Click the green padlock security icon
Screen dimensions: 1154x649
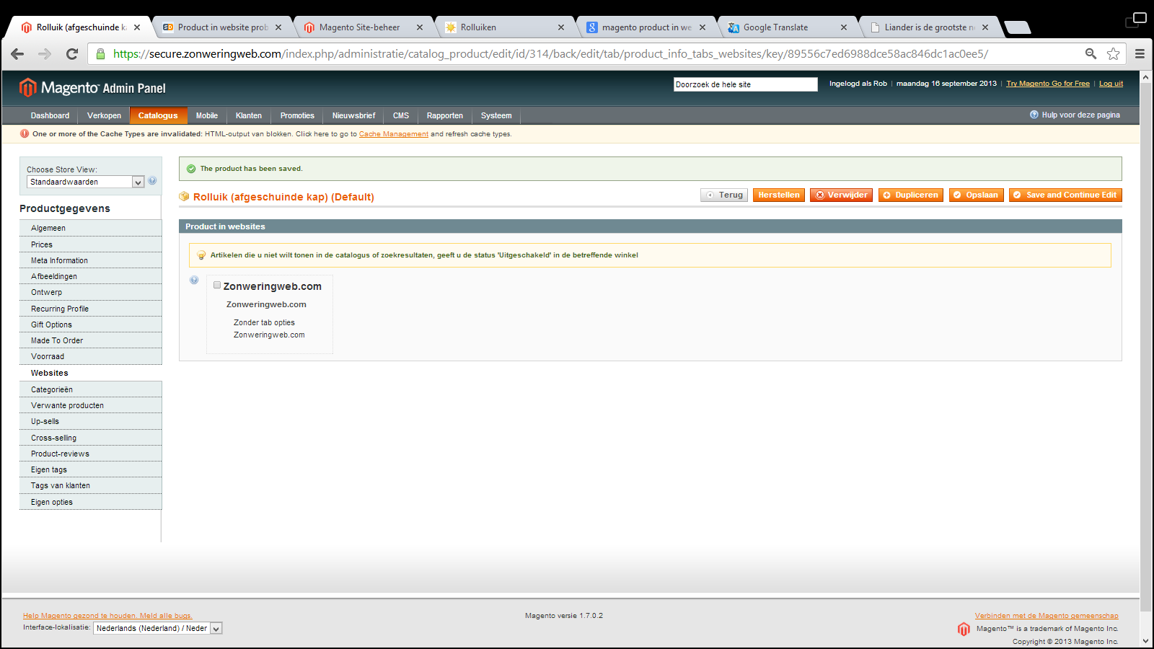click(100, 54)
